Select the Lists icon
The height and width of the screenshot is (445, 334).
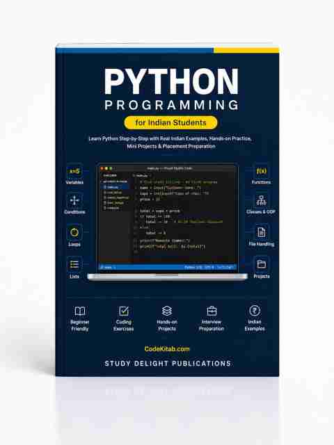tap(74, 264)
